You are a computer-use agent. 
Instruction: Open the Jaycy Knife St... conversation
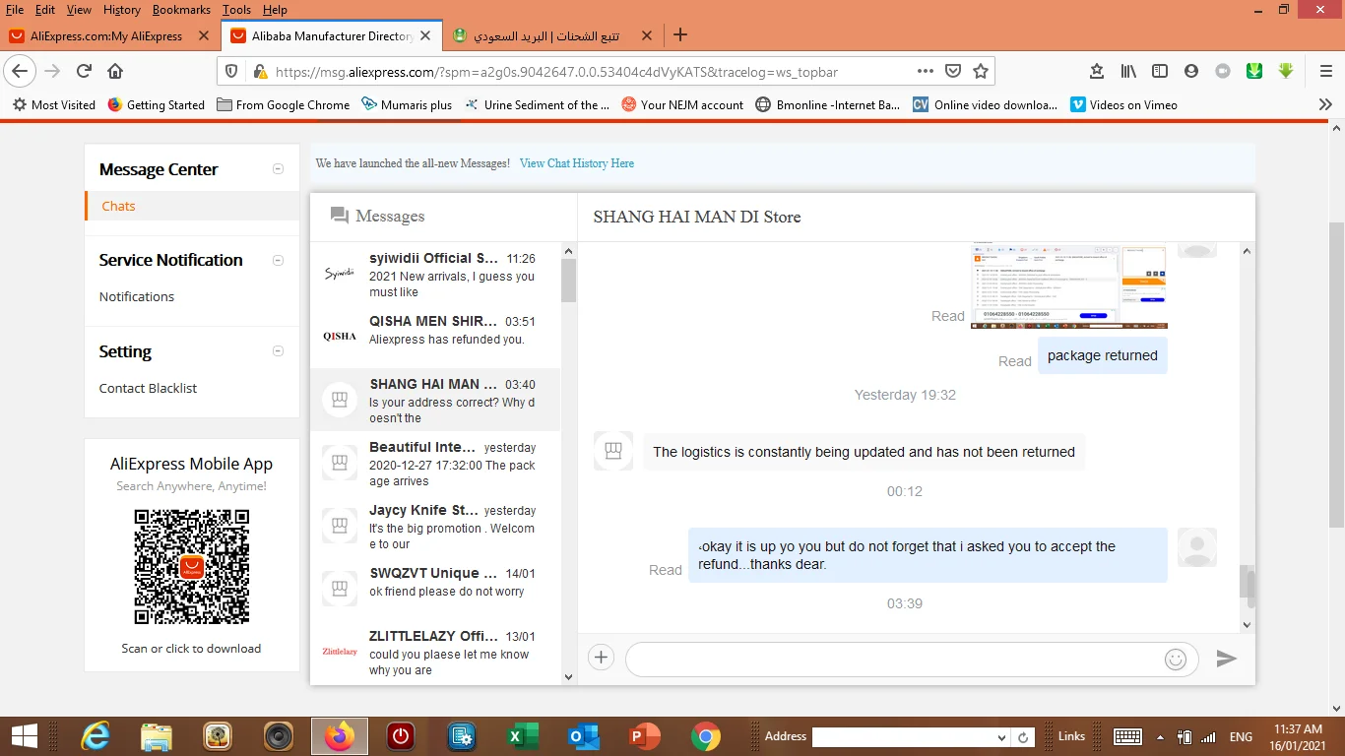[435, 526]
